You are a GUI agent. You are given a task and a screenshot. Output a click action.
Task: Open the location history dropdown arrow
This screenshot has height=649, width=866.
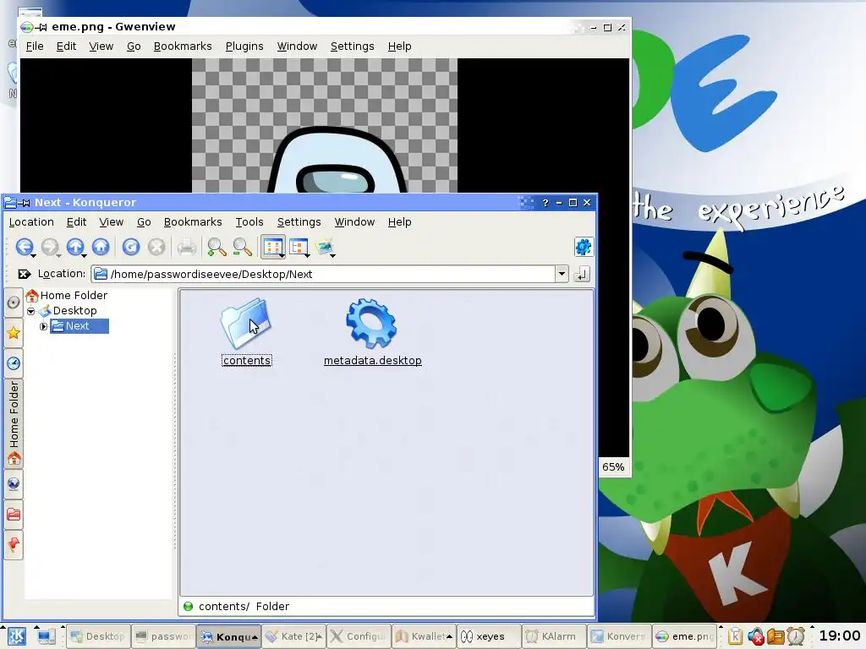pos(562,274)
